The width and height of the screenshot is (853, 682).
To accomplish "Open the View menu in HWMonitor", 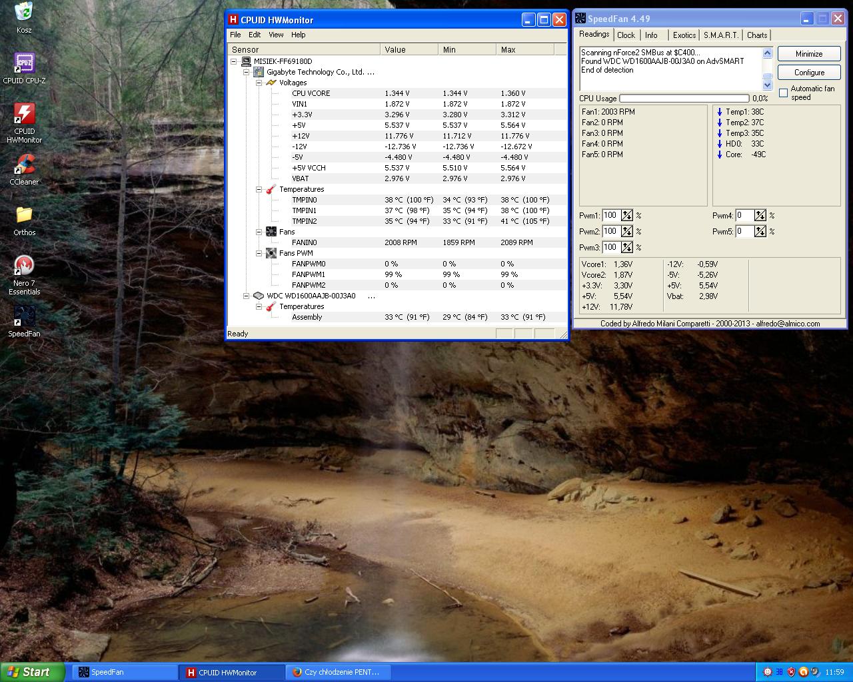I will click(x=276, y=35).
